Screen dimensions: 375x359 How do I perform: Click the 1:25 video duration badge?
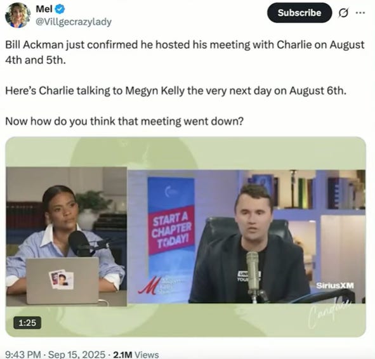[27, 323]
